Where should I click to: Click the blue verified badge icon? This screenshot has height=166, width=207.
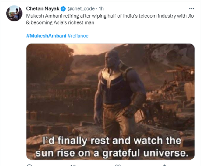click(63, 9)
